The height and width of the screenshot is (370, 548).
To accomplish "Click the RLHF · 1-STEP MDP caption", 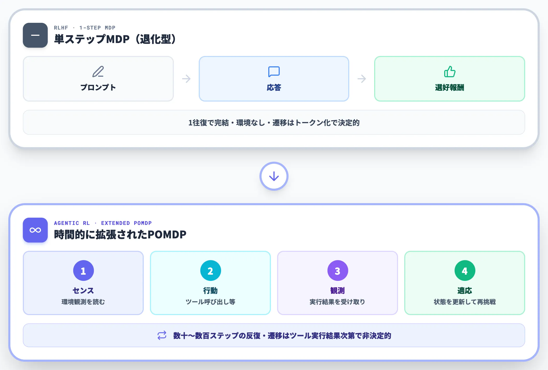I will (x=85, y=28).
